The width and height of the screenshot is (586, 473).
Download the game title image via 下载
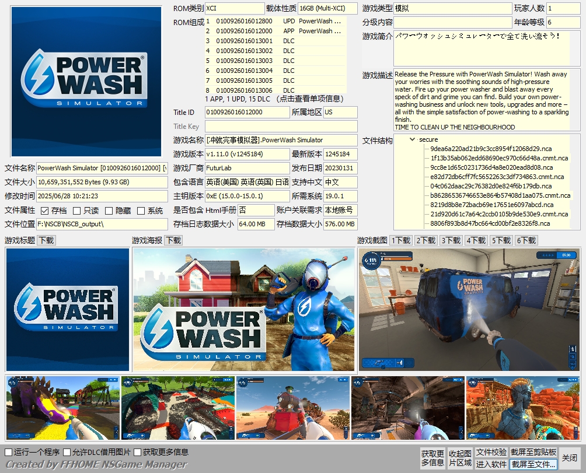47,240
